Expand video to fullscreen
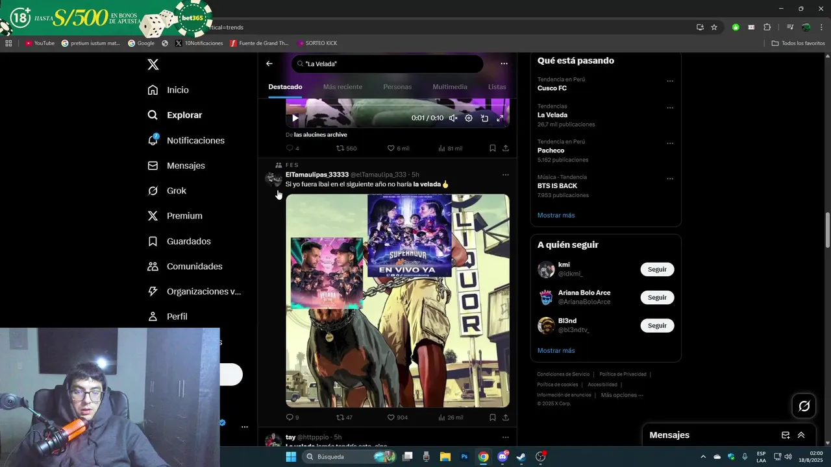The height and width of the screenshot is (467, 831). coord(500,118)
